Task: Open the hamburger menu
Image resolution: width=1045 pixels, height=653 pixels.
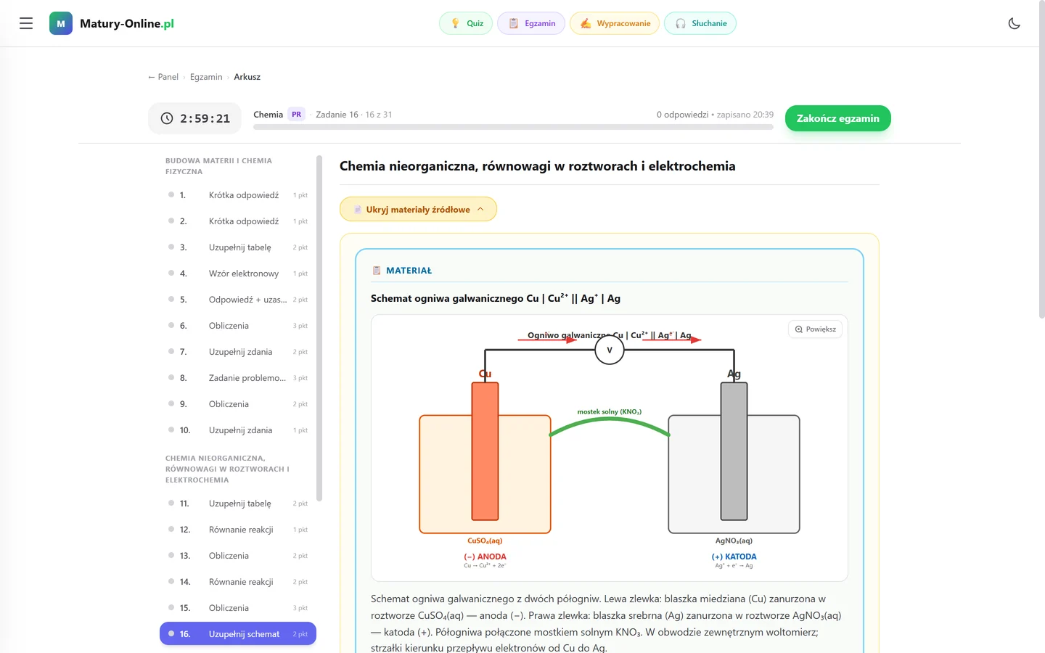Action: coord(26,23)
